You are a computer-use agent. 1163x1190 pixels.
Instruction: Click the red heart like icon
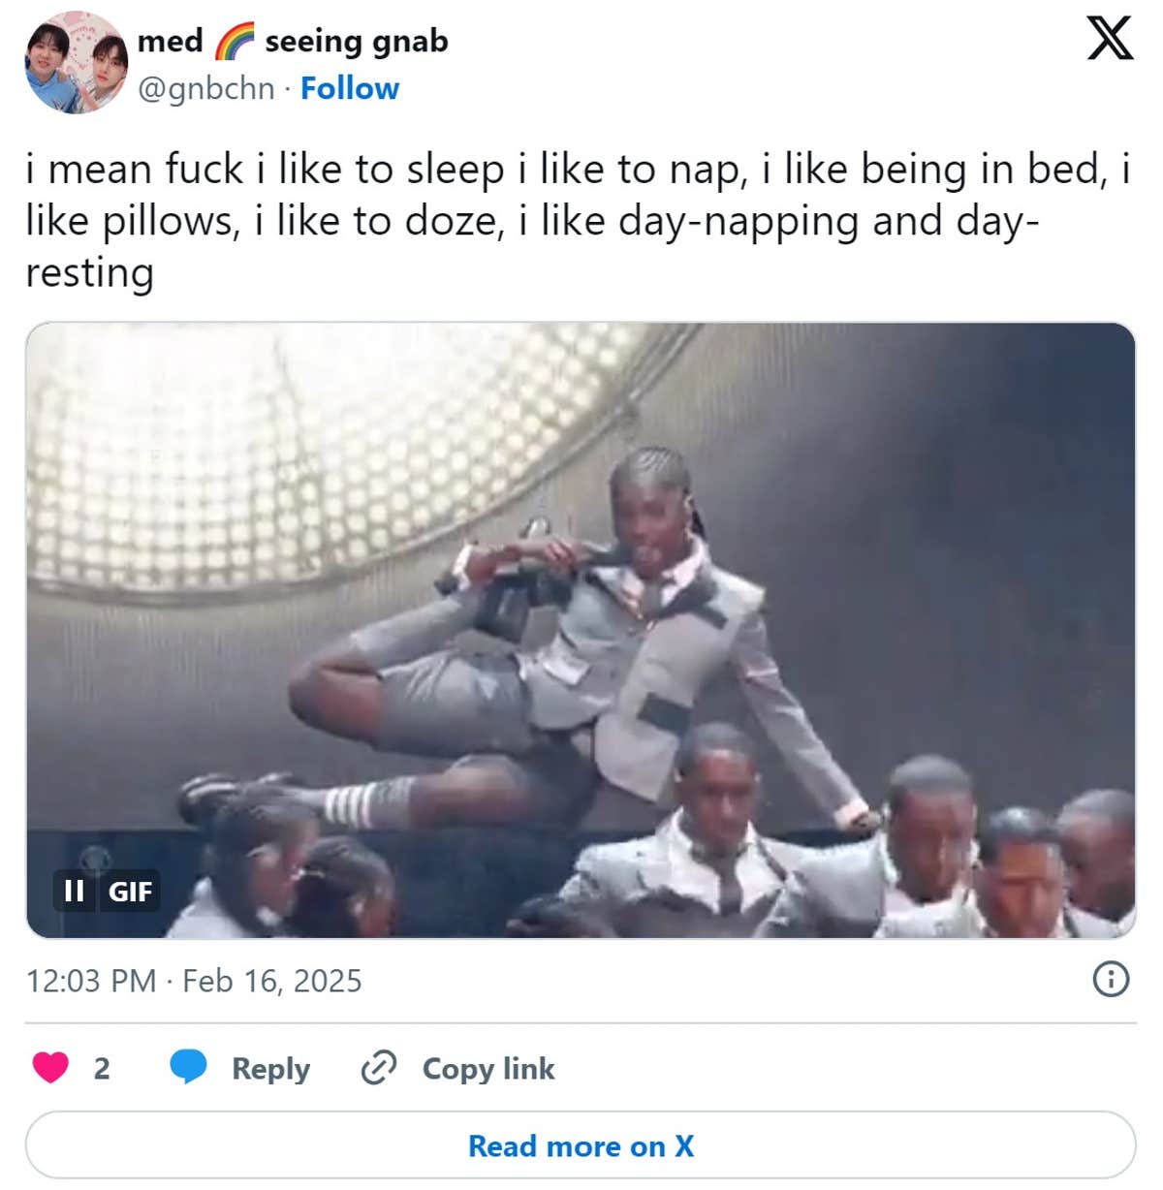(x=50, y=1067)
